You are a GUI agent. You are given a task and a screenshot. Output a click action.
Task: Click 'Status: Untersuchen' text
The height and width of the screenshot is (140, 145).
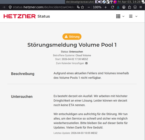(x=72, y=52)
